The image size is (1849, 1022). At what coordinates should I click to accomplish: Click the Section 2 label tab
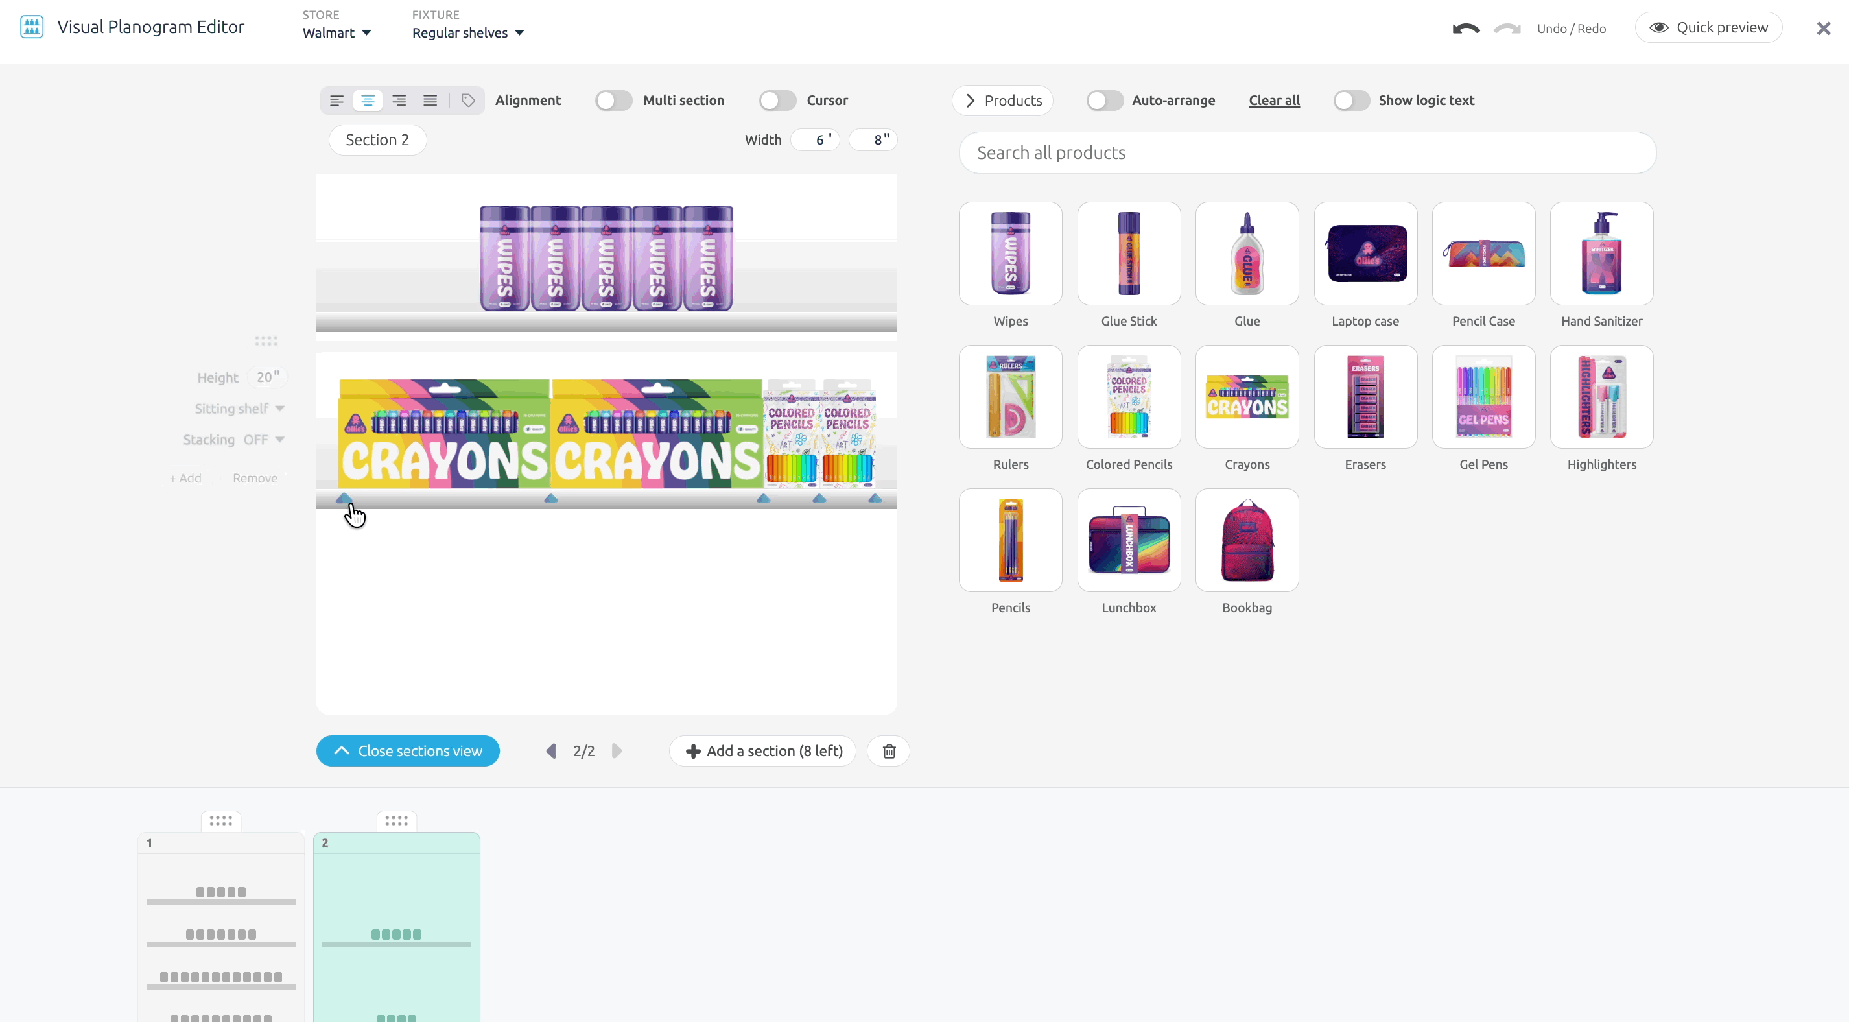(377, 140)
